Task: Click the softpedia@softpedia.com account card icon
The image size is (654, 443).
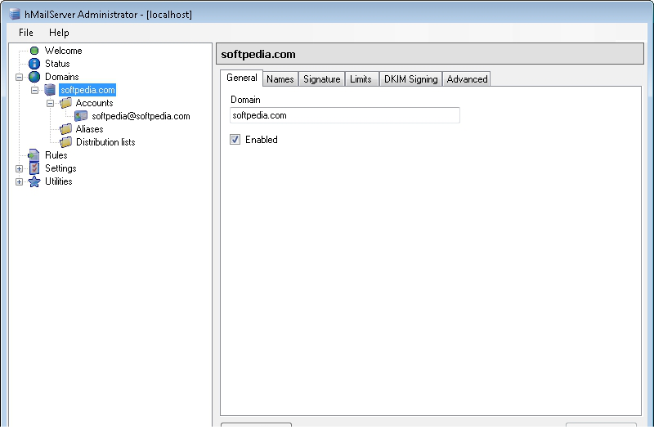Action: [x=81, y=116]
